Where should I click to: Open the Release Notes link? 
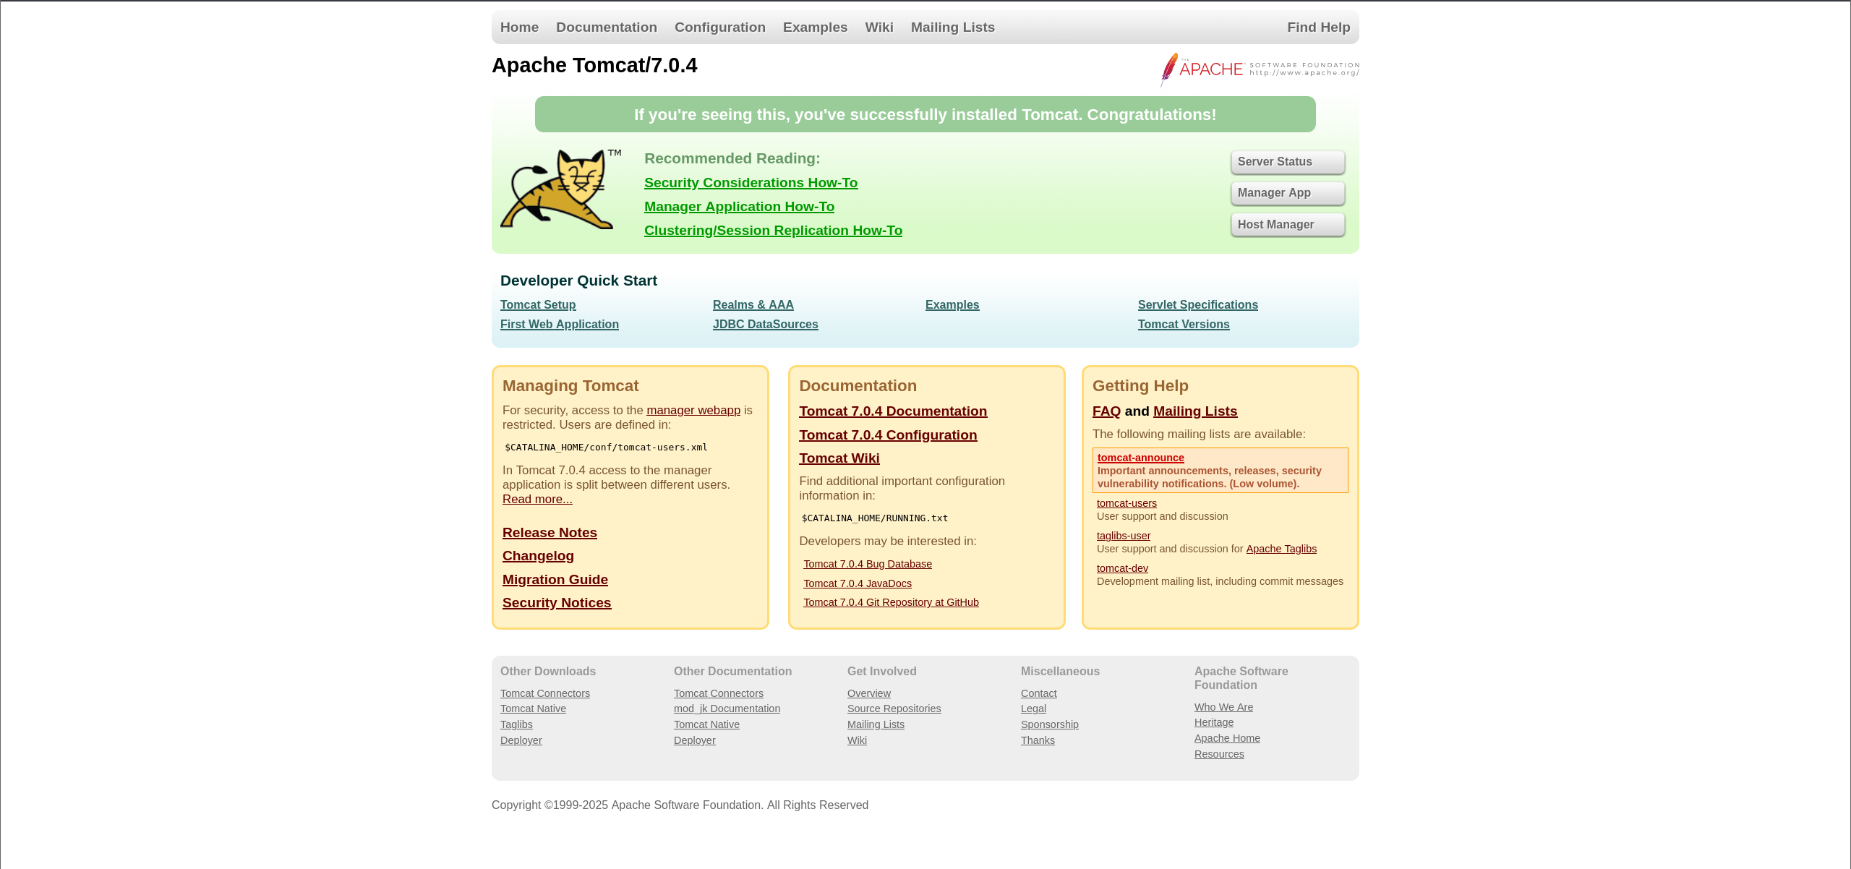[550, 533]
